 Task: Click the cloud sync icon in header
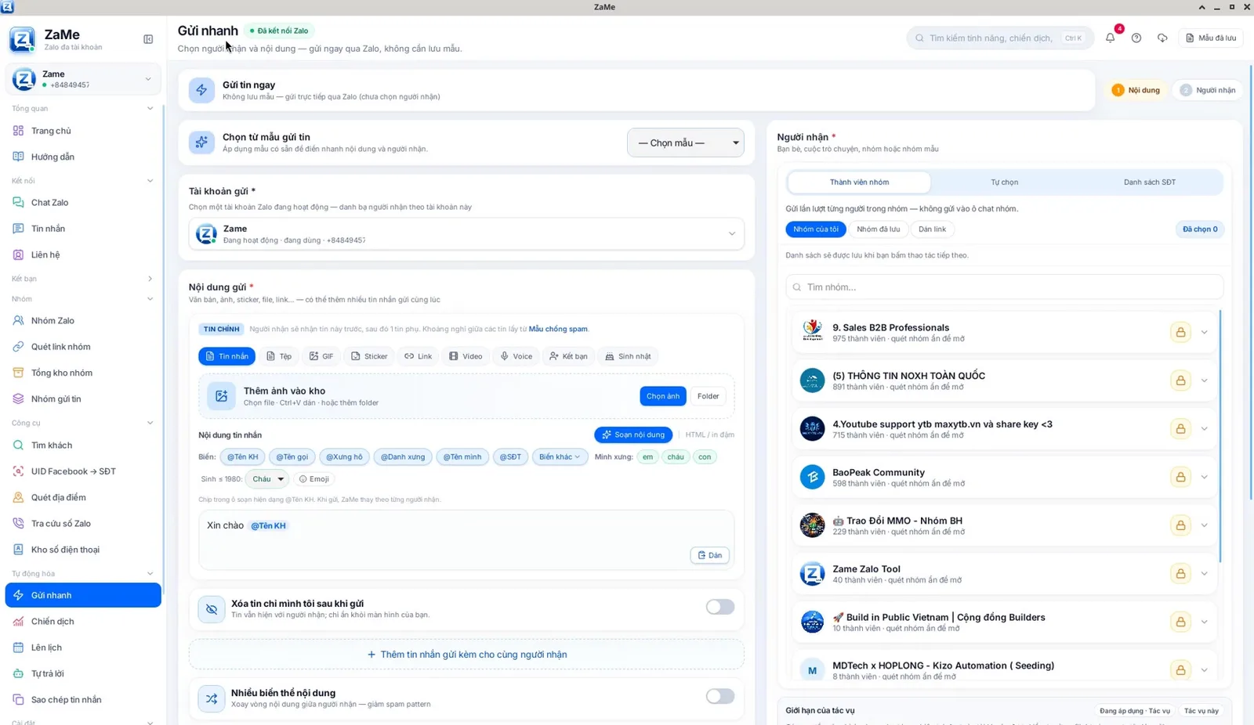(x=1162, y=38)
